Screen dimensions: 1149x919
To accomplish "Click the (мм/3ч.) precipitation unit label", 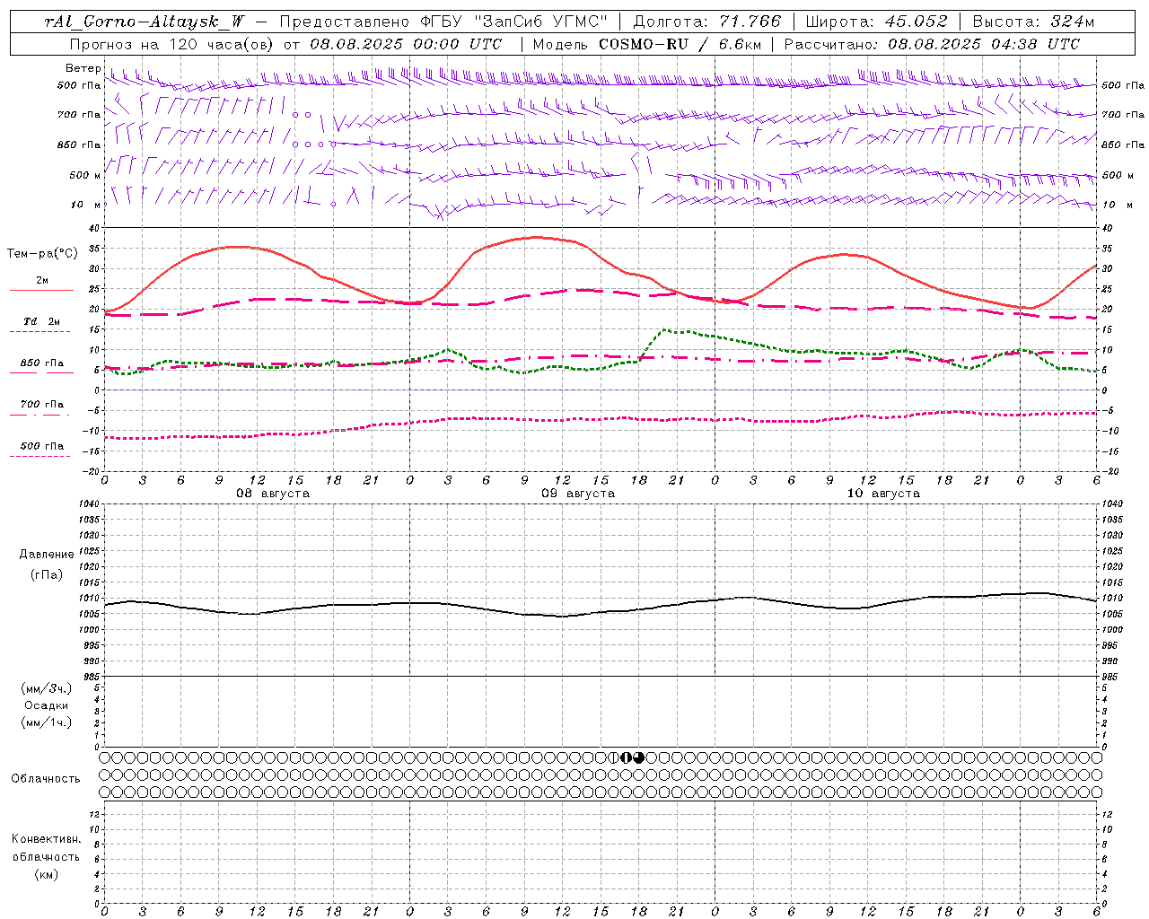I will tap(47, 689).
